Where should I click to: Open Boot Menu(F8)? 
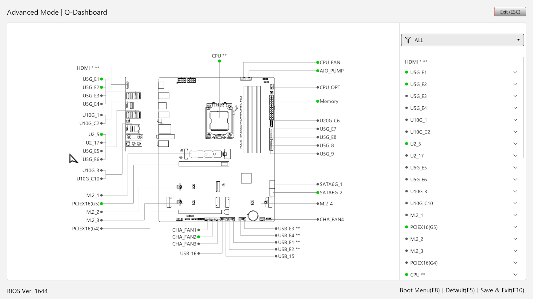click(419, 290)
